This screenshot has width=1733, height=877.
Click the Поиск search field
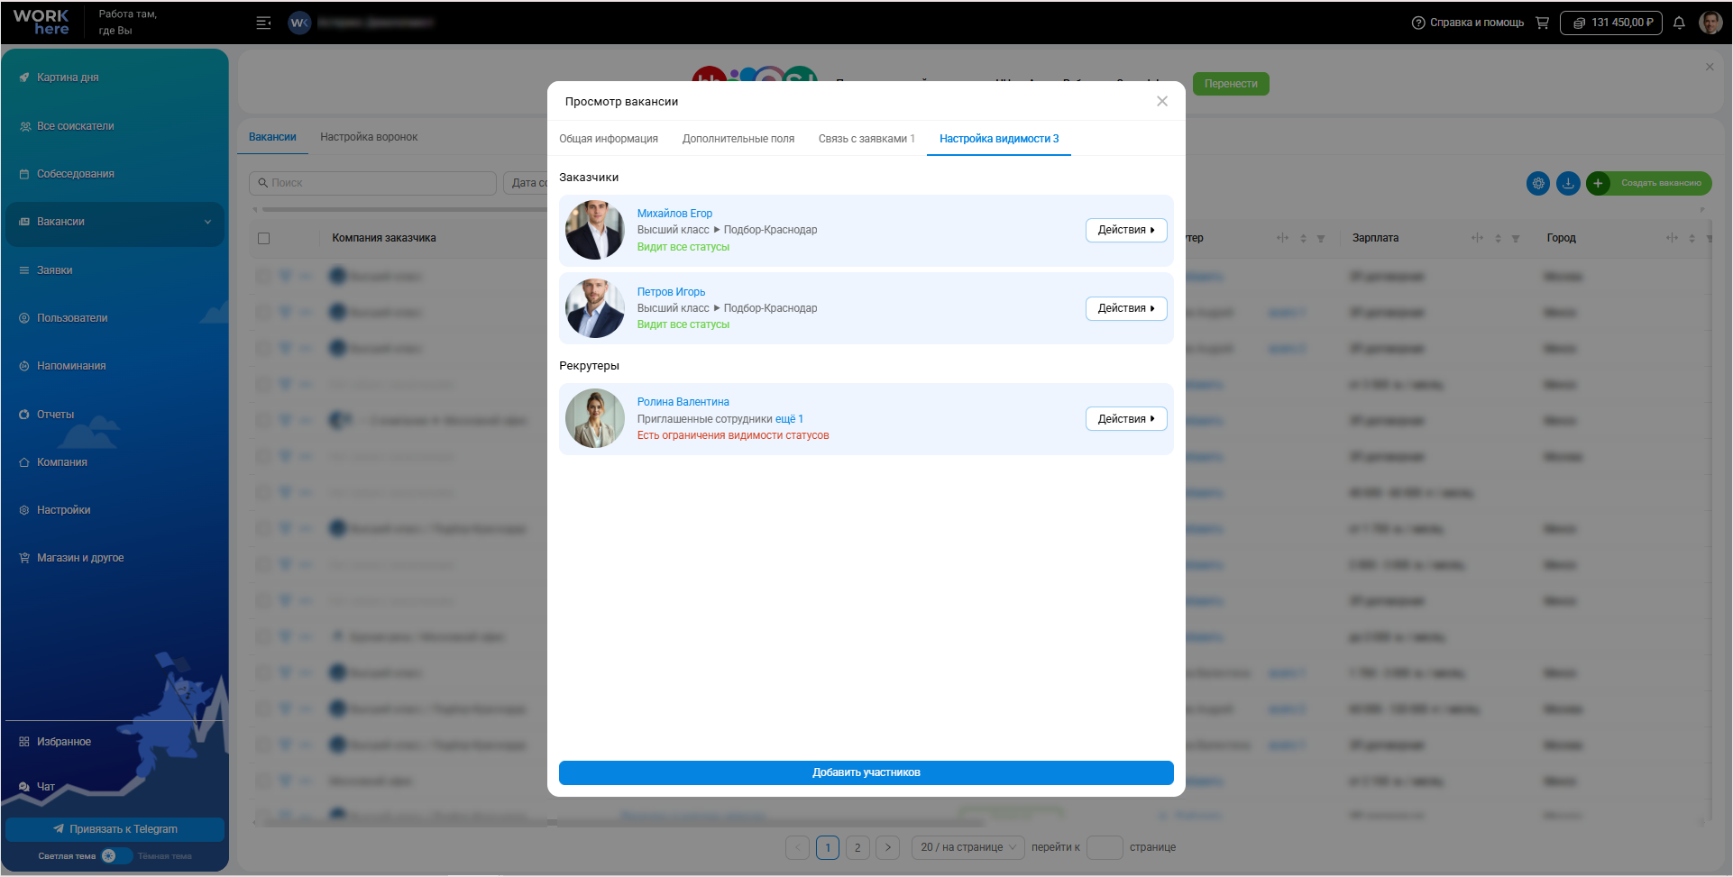[x=372, y=183]
